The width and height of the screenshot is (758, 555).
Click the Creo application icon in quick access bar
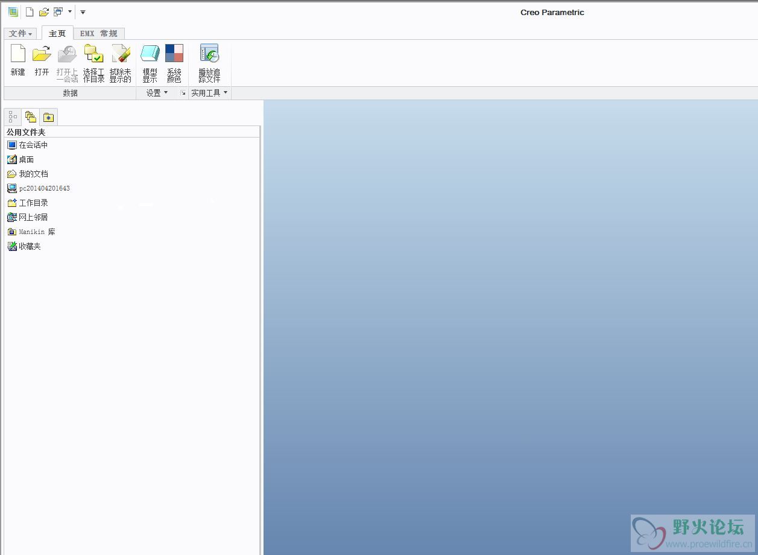13,12
